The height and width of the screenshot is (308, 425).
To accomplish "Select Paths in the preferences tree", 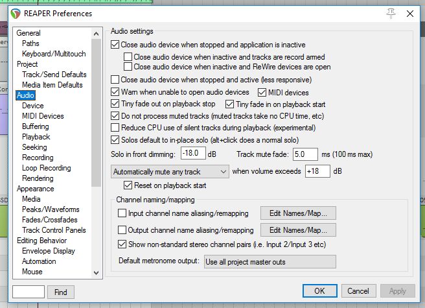I will pos(30,43).
